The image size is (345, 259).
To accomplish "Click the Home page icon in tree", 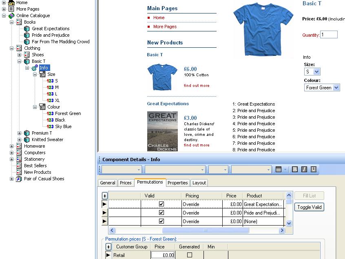I will [x=11, y=2].
